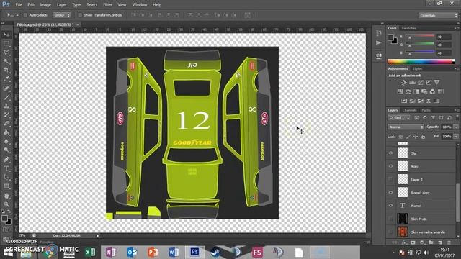461x259 pixels.
Task: Select the Eraser tool
Action: coord(6,123)
